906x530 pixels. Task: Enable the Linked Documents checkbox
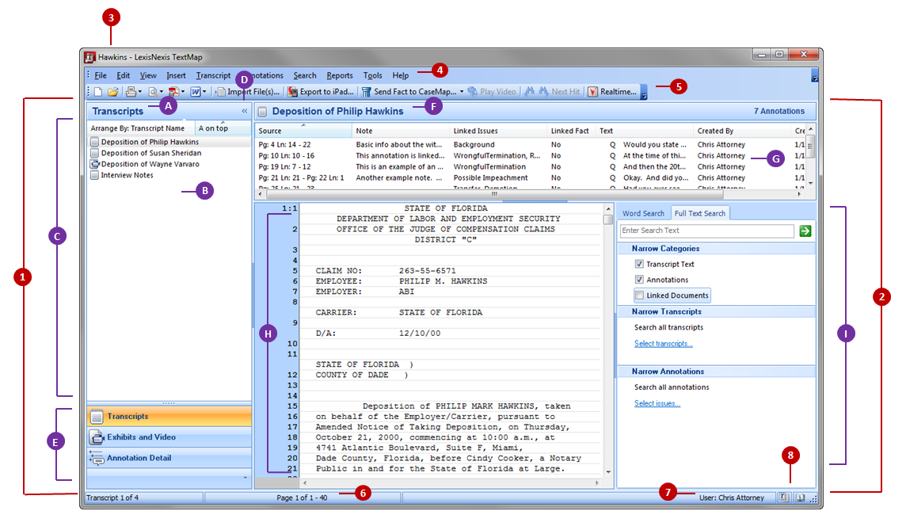coord(639,296)
